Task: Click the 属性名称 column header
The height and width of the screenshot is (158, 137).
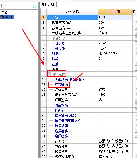Action: 72,12
